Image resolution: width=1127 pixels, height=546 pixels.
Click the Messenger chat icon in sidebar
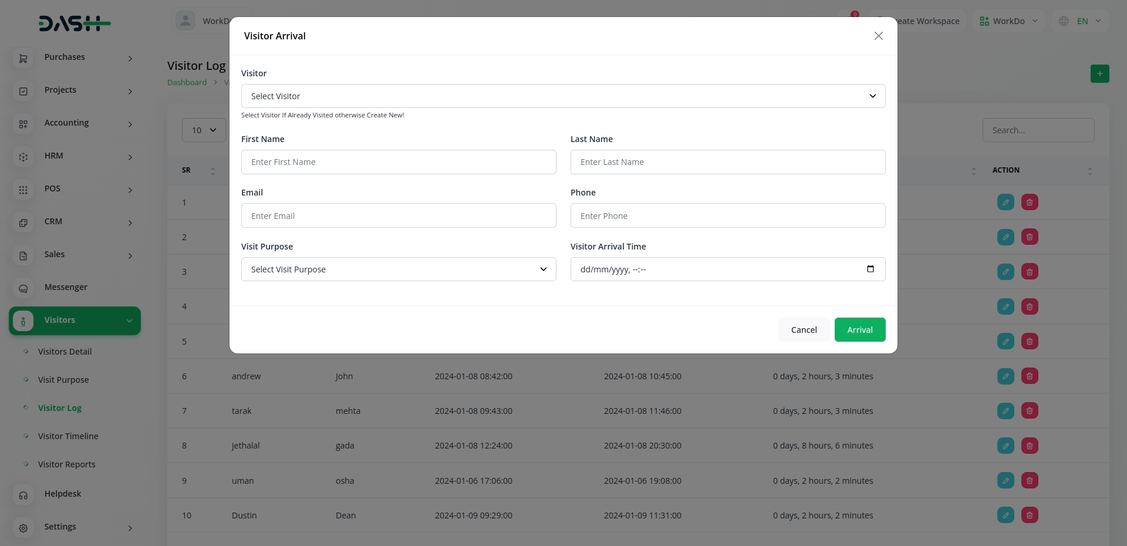[23, 288]
